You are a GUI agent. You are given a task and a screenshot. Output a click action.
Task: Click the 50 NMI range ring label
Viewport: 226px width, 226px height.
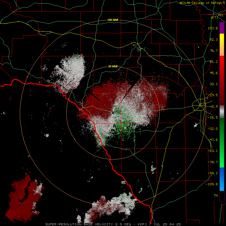pos(113,66)
